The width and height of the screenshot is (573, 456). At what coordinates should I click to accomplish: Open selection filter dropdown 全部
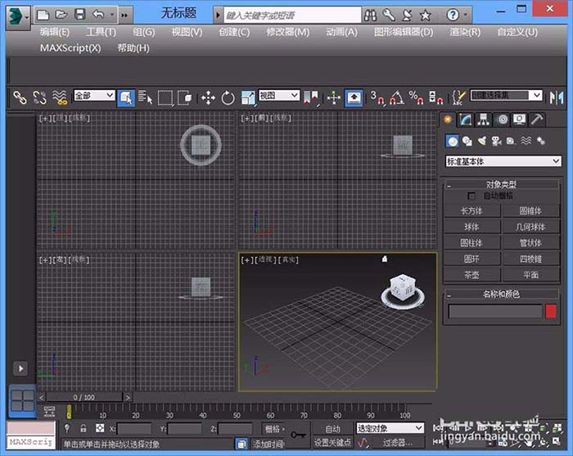(94, 96)
